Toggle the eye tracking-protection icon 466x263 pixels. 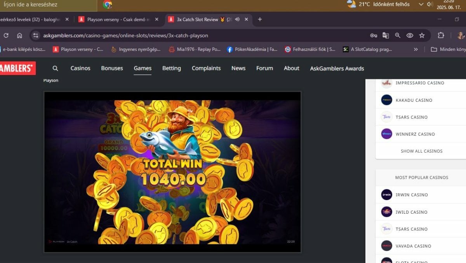(410, 35)
